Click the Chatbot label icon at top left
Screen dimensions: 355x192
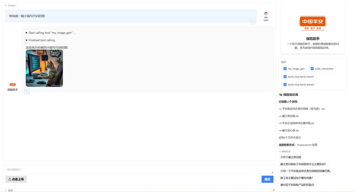coord(6,5)
